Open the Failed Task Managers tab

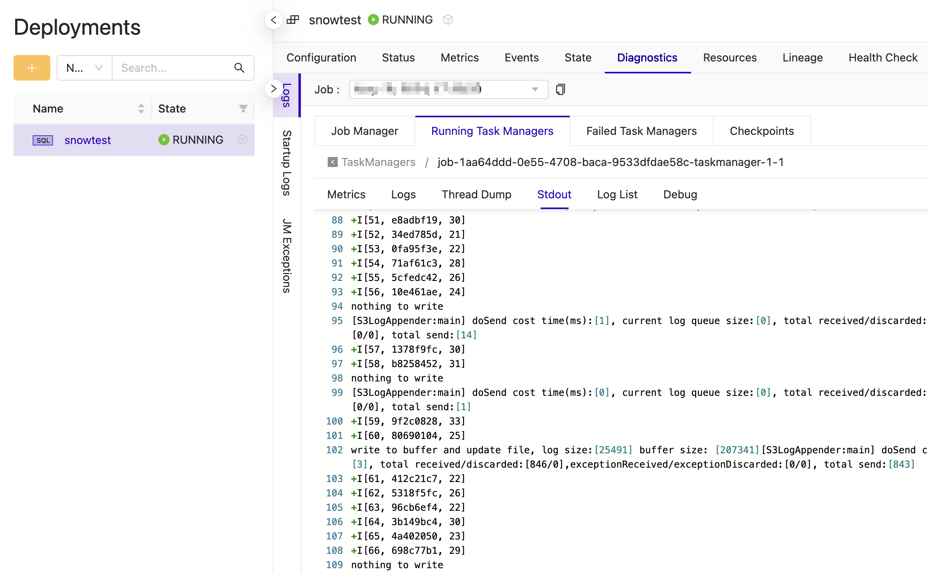click(x=641, y=131)
